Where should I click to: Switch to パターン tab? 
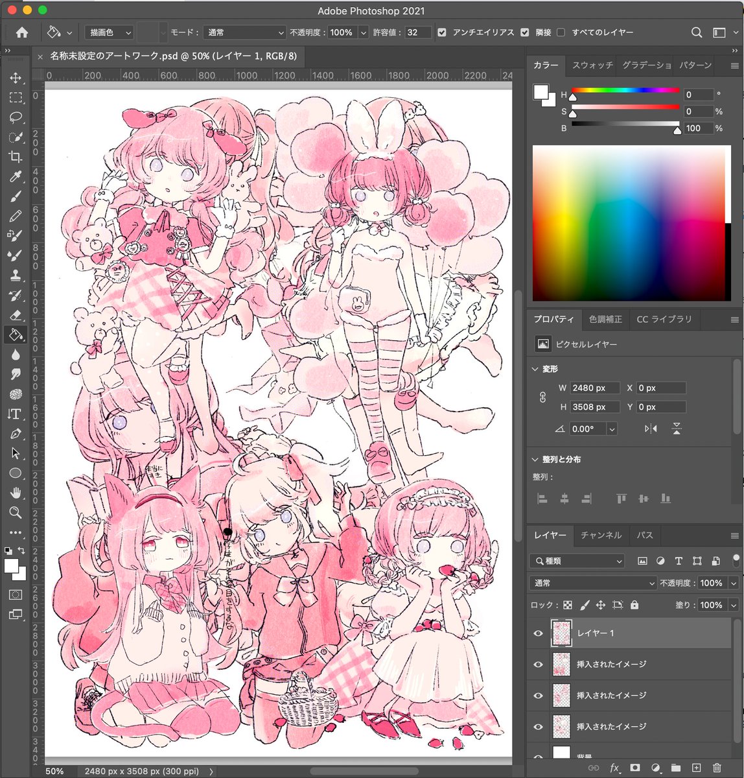tap(695, 65)
